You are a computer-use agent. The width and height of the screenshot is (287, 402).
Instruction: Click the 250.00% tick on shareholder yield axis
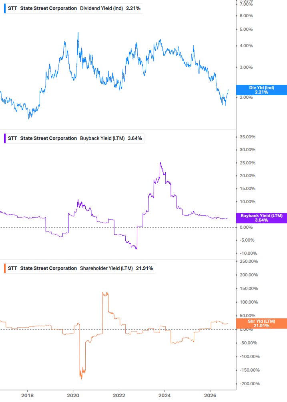point(249,262)
